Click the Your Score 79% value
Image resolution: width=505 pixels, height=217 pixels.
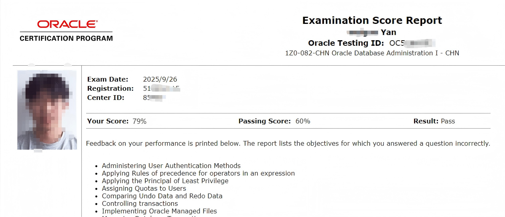point(139,121)
